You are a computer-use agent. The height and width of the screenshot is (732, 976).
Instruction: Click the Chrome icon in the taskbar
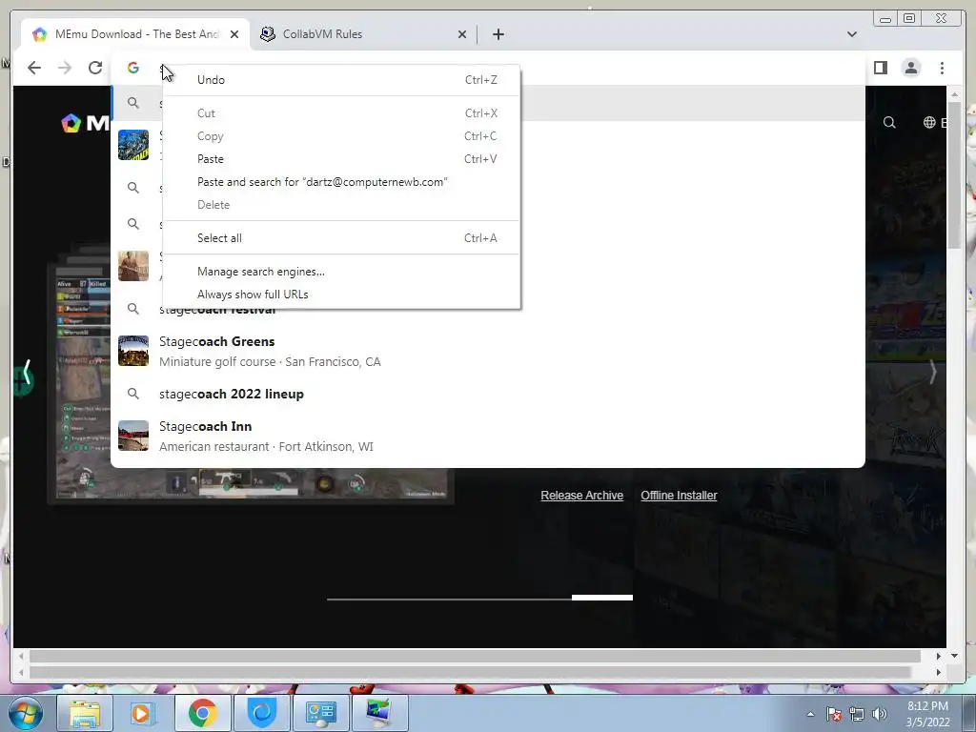point(202,713)
